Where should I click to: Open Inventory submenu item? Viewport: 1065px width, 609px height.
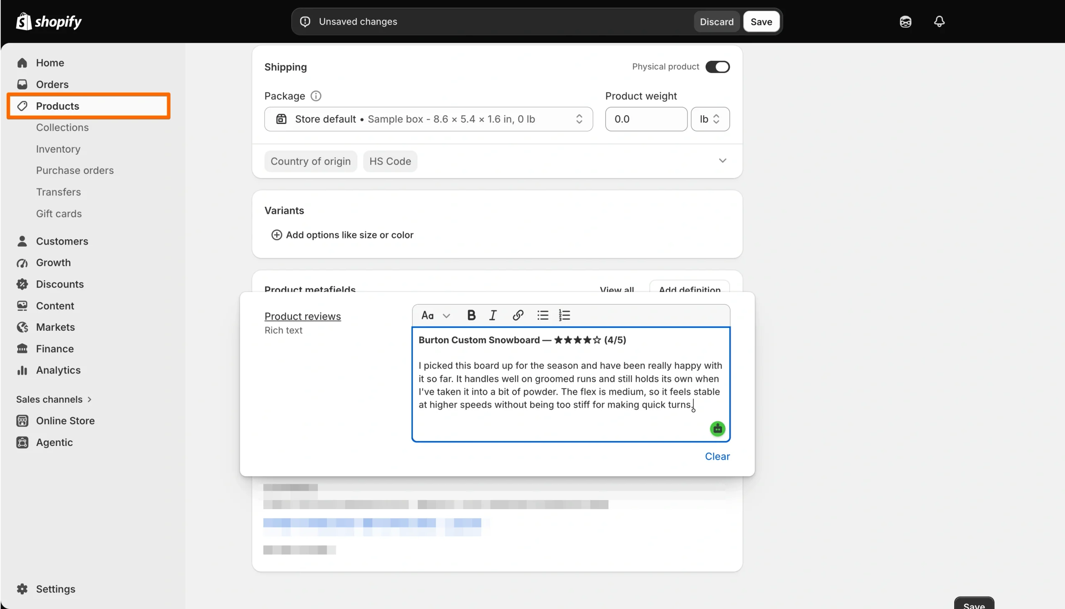[x=58, y=149]
